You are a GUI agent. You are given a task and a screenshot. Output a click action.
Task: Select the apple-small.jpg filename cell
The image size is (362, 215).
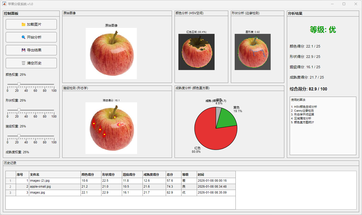pyautogui.click(x=55, y=187)
